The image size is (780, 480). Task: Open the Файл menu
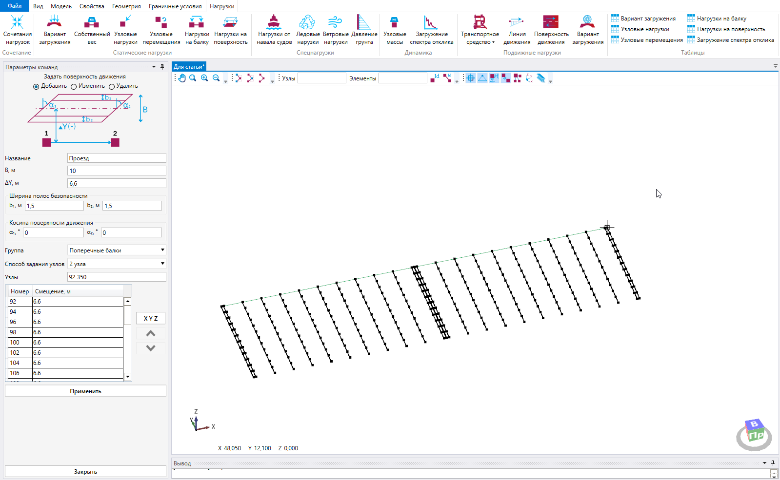pyautogui.click(x=15, y=6)
